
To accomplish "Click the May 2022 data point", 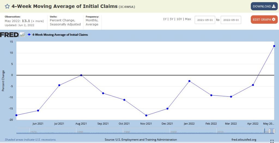I will tap(274, 46).
